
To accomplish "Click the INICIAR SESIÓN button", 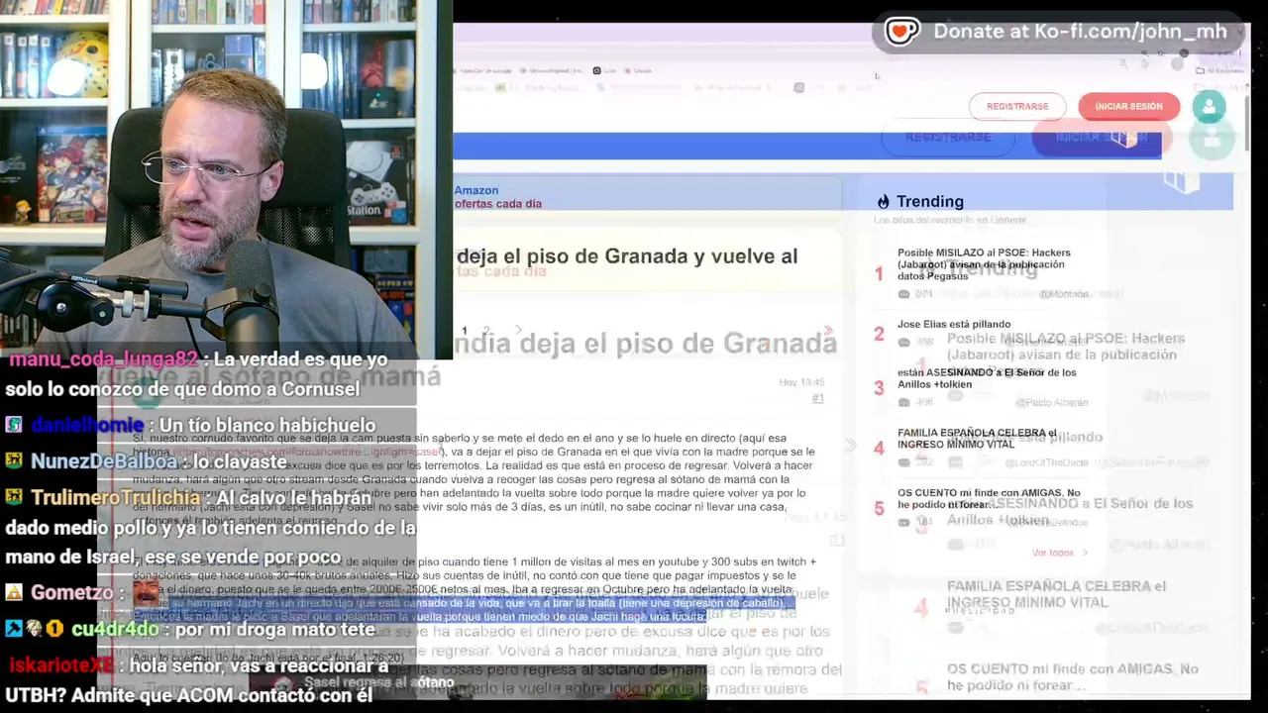I will point(1128,106).
